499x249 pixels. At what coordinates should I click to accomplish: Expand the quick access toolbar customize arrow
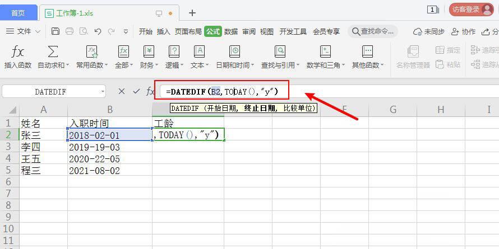click(x=126, y=31)
